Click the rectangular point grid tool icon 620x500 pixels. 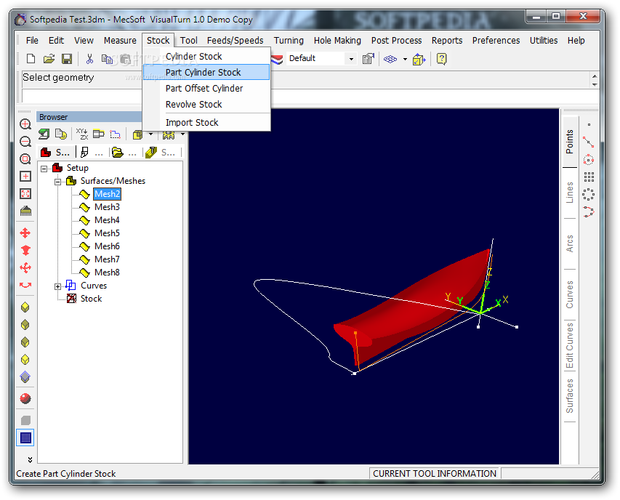pos(588,177)
